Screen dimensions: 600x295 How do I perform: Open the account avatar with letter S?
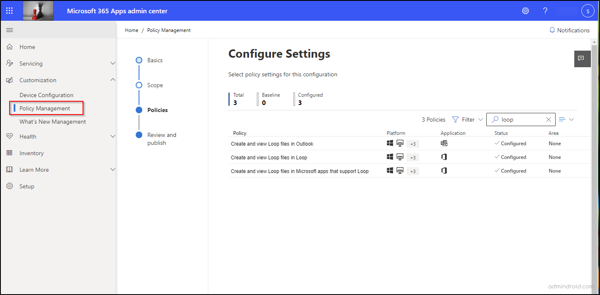[x=588, y=11]
